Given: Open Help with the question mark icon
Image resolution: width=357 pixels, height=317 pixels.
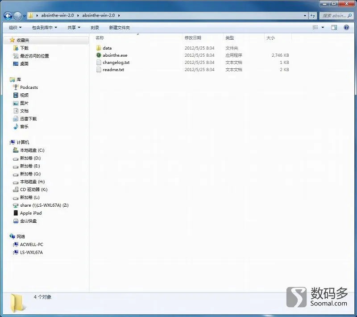Looking at the screenshot, I should tap(346, 28).
